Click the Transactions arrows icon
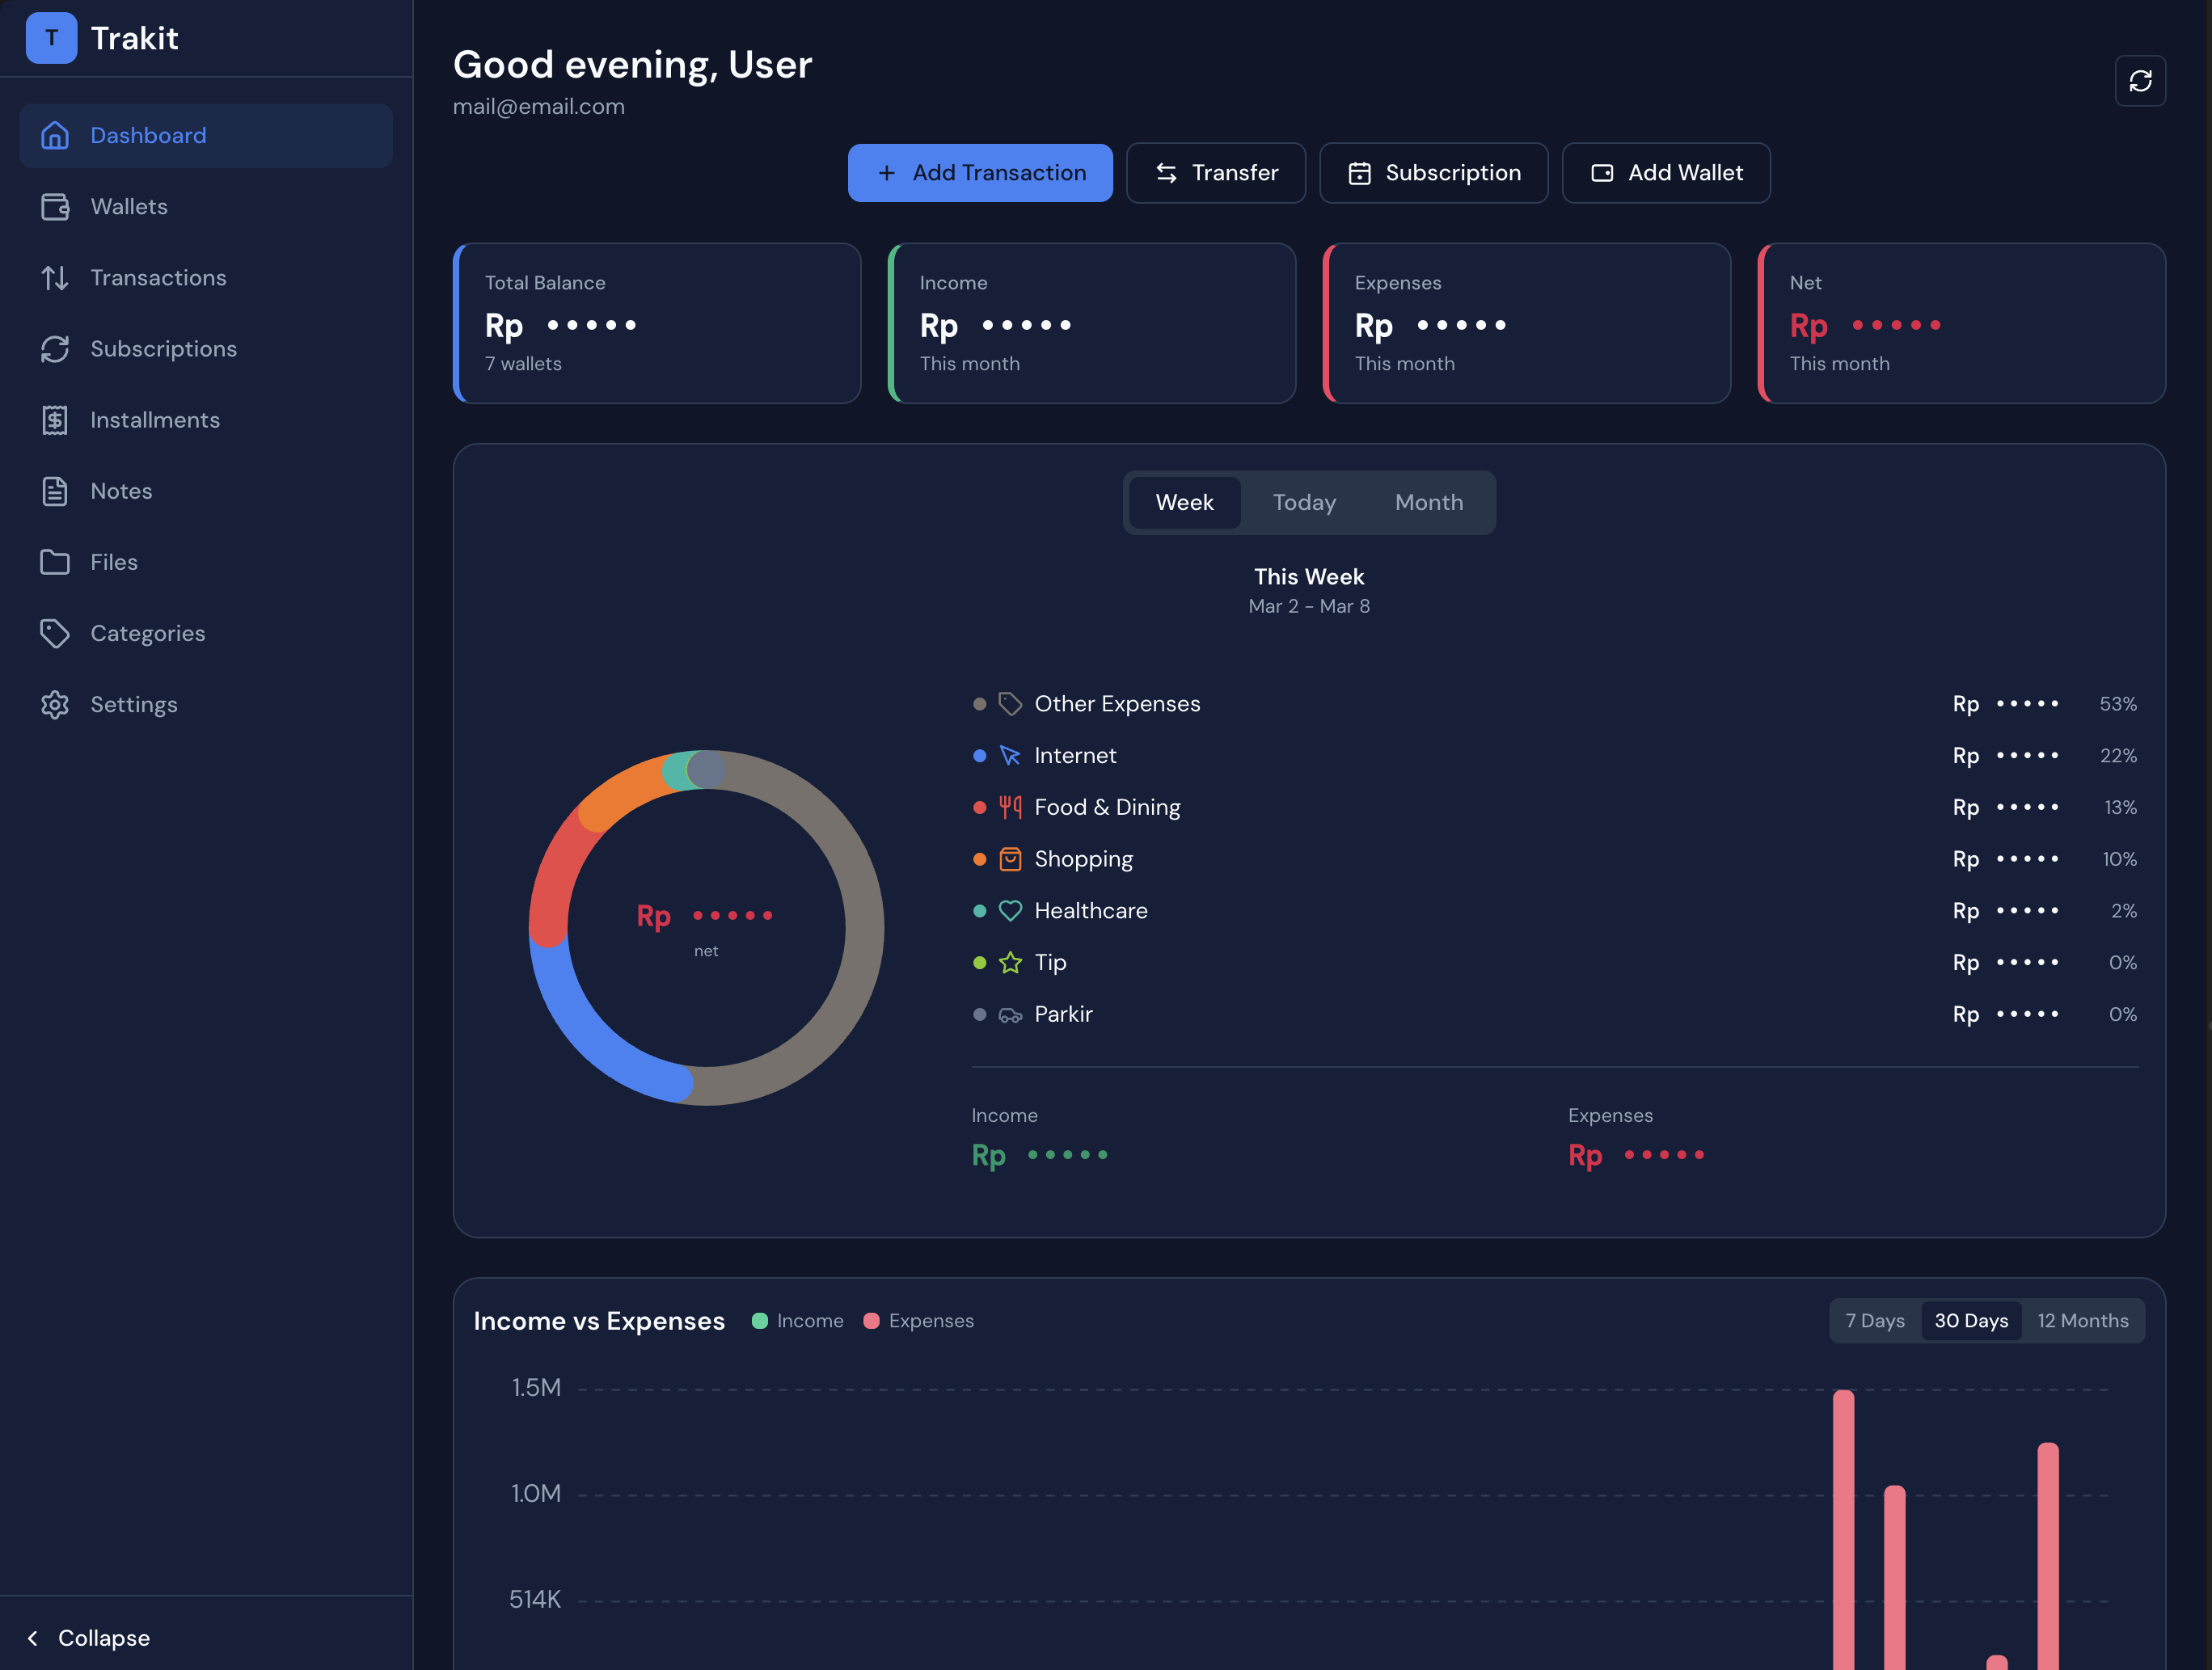2212x1670 pixels. pyautogui.click(x=55, y=278)
